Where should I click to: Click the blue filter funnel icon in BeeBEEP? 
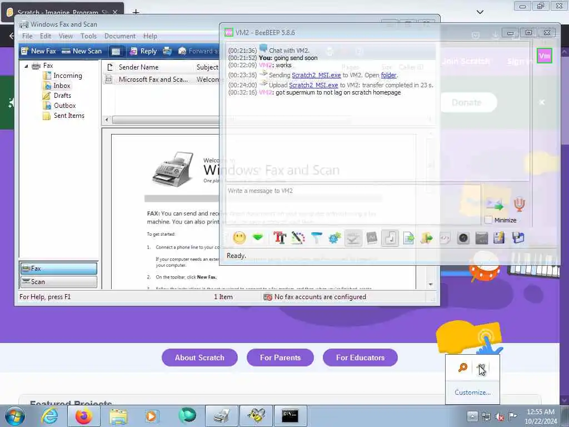pyautogui.click(x=316, y=238)
